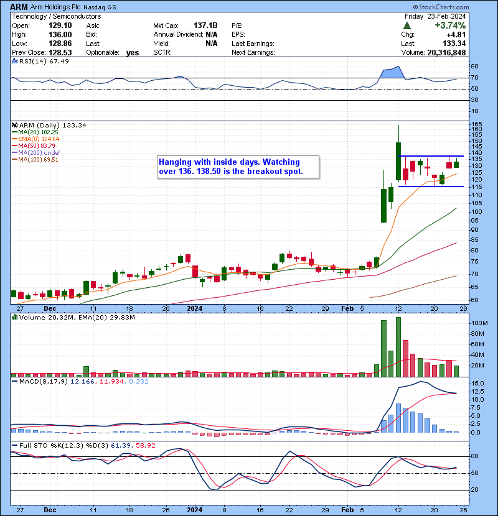Image resolution: width=498 pixels, height=516 pixels.
Task: Click the EPS label
Action: (238, 34)
